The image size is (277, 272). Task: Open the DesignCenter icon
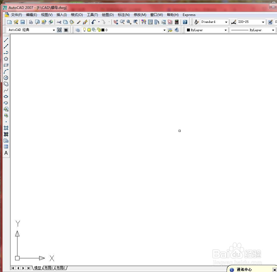[150, 22]
